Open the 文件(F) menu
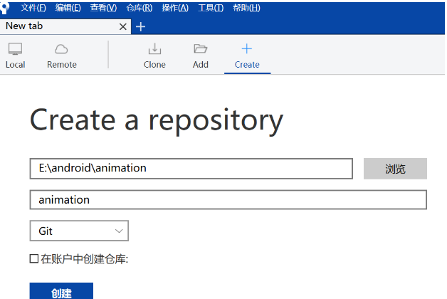The height and width of the screenshot is (299, 447). click(x=33, y=8)
